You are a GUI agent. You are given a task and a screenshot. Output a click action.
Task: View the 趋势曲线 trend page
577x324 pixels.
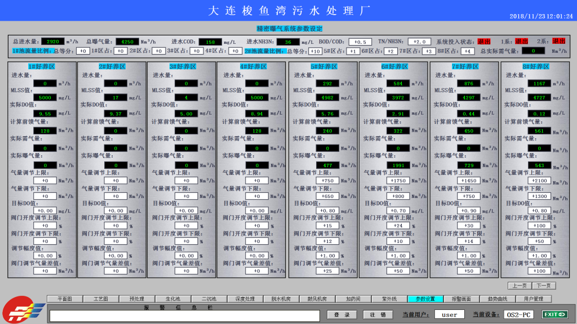[x=498, y=299]
